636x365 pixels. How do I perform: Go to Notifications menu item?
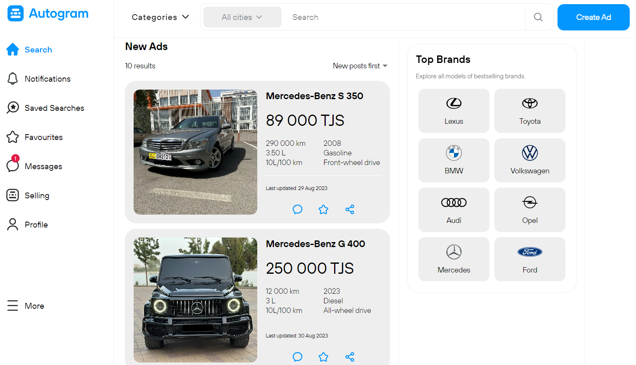(48, 79)
